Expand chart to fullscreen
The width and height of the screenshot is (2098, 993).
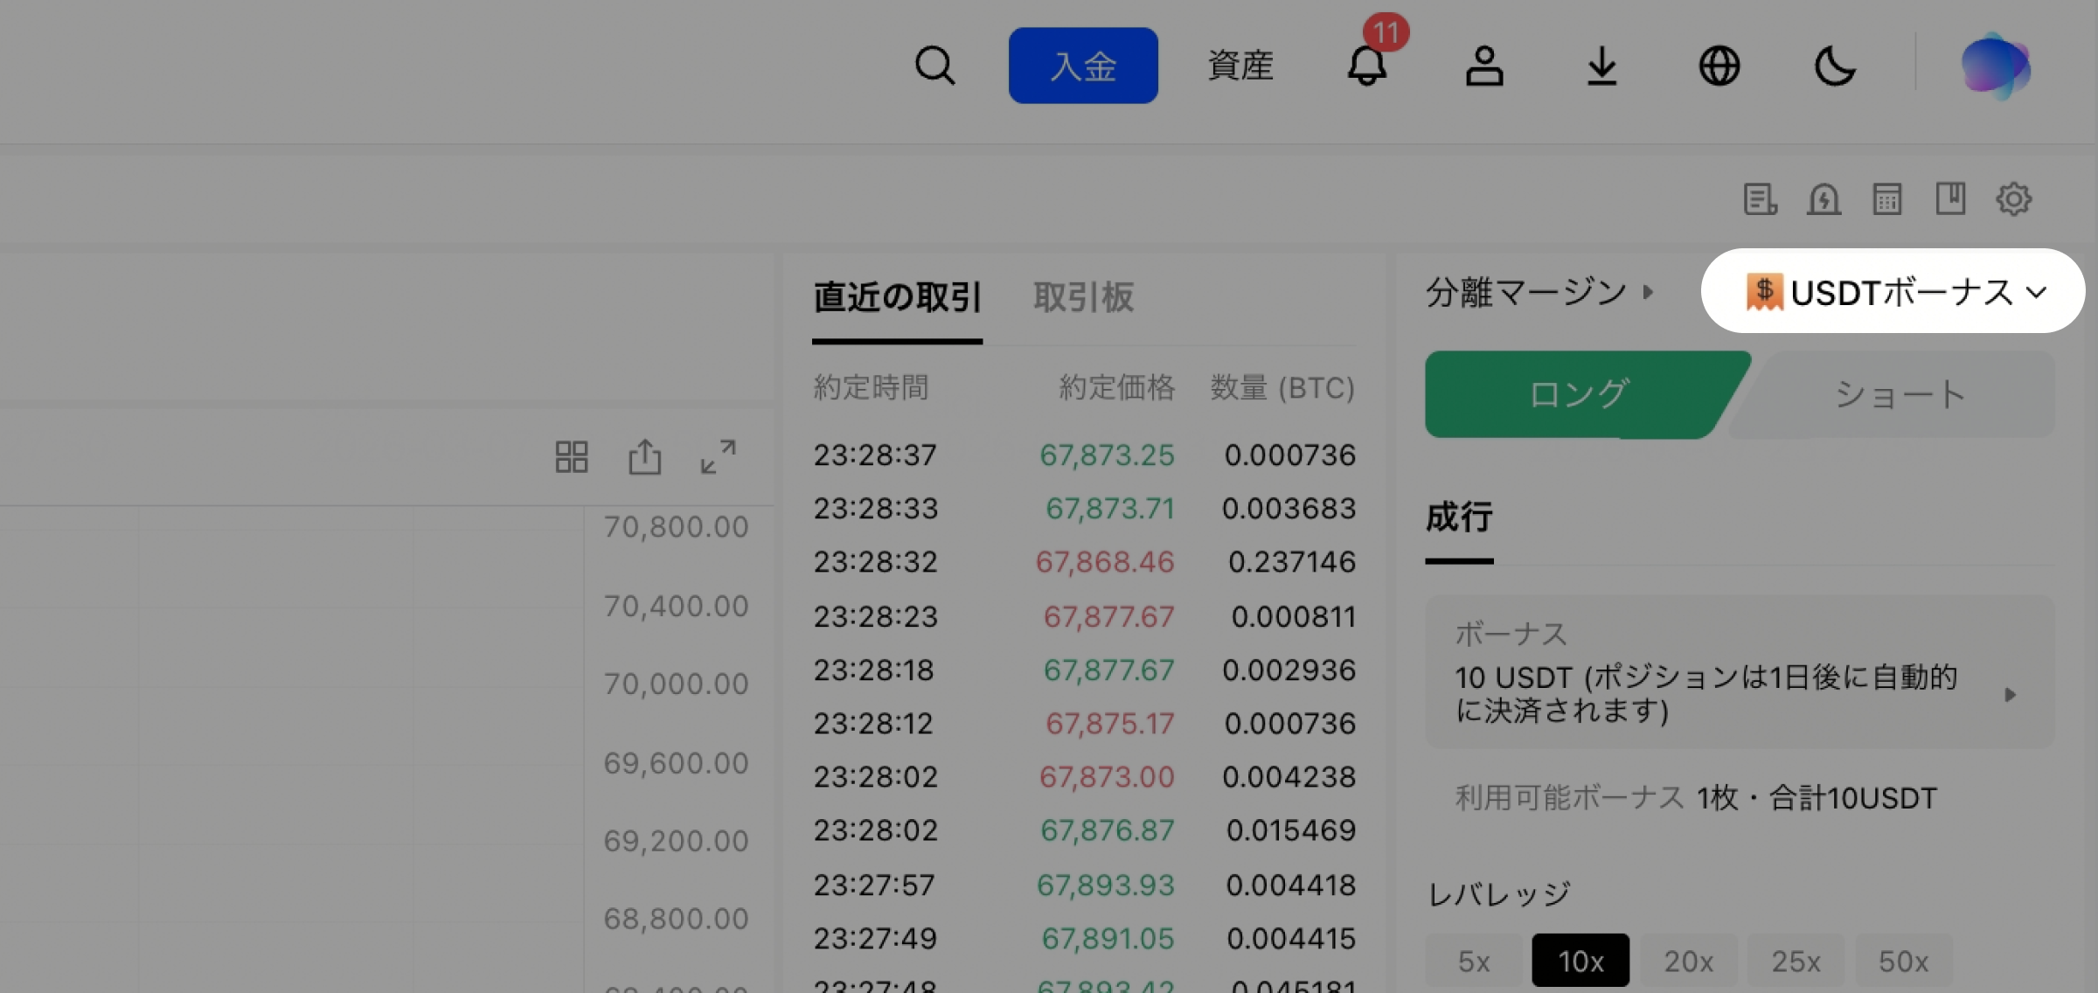coord(718,457)
